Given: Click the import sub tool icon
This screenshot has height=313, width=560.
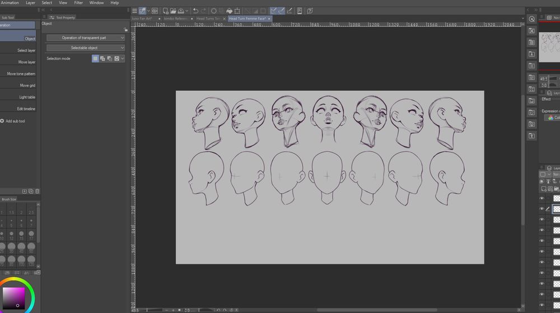Looking at the screenshot, I should click(x=24, y=191).
